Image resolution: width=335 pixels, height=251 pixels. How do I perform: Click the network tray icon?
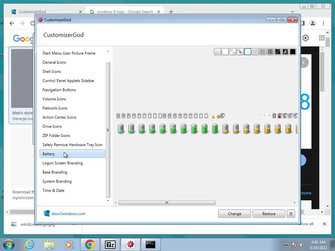(x=286, y=245)
